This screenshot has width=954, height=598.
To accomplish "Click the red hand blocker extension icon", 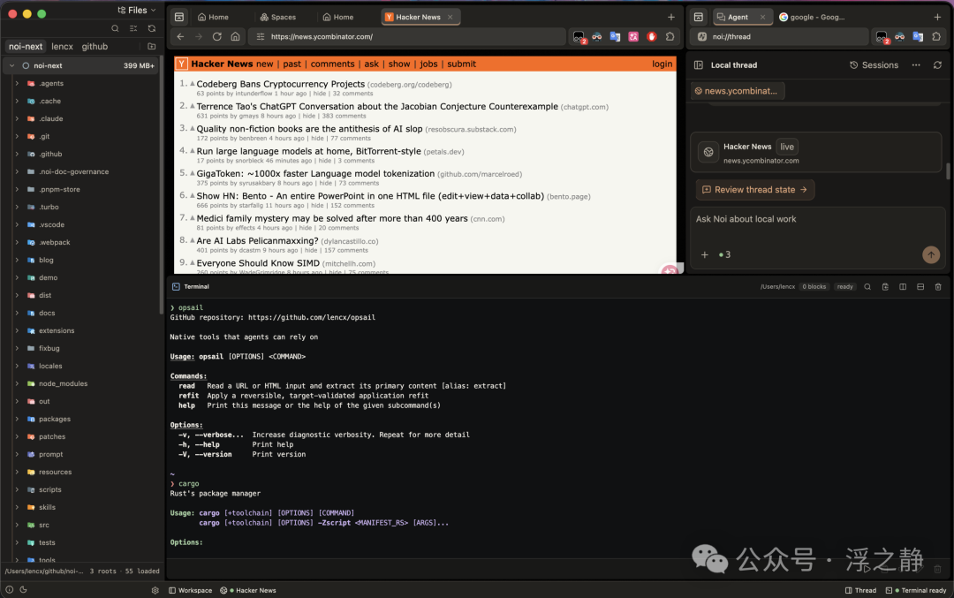I will click(x=652, y=36).
